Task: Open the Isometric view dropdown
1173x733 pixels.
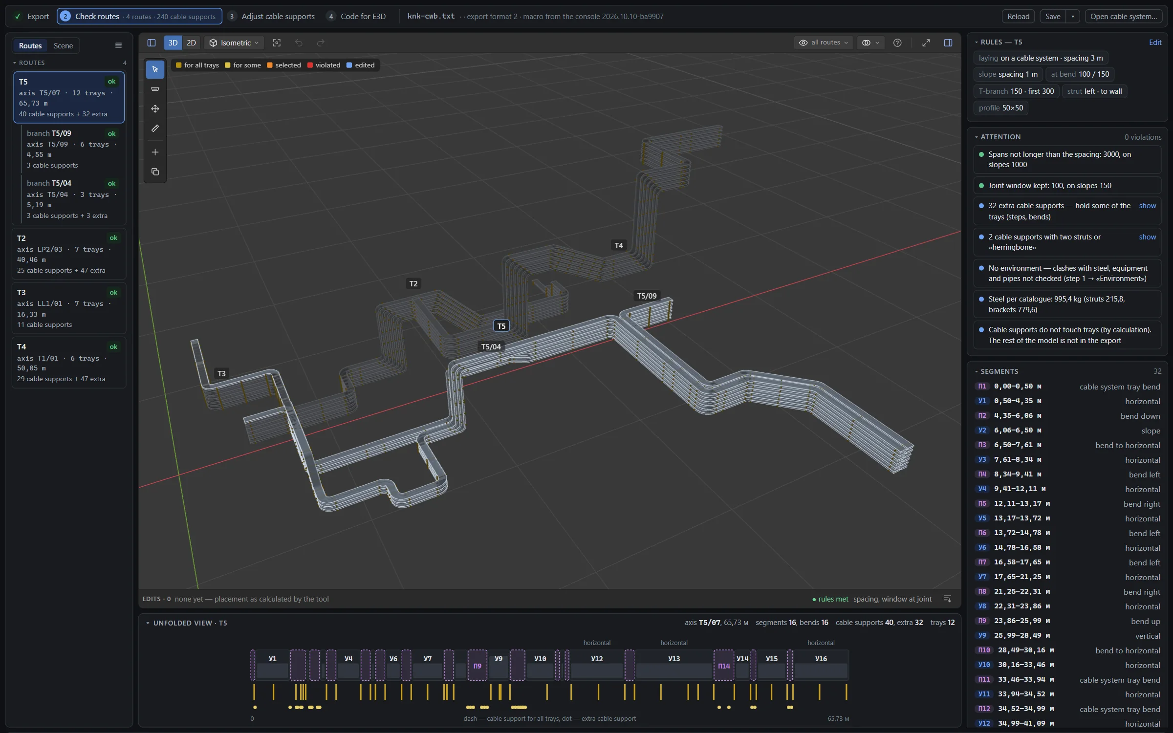Action: click(x=234, y=43)
